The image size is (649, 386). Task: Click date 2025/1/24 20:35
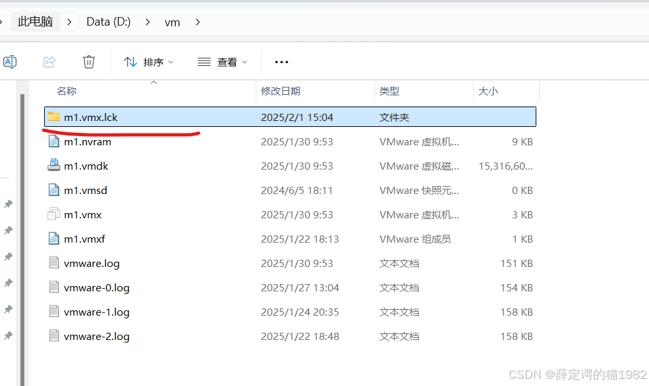click(x=300, y=312)
